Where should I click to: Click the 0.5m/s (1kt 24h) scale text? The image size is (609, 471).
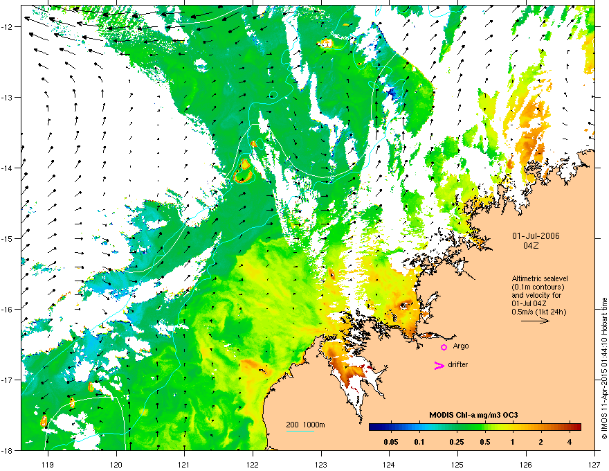[x=540, y=312]
